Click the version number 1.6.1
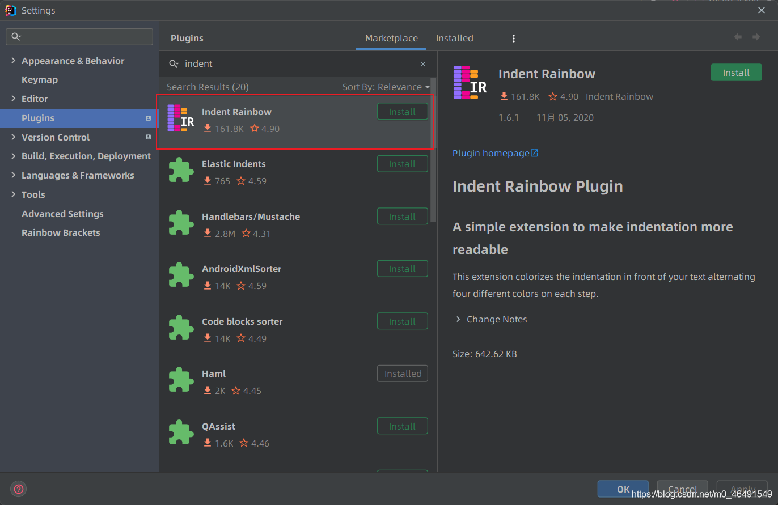Viewport: 778px width, 505px height. click(x=509, y=118)
